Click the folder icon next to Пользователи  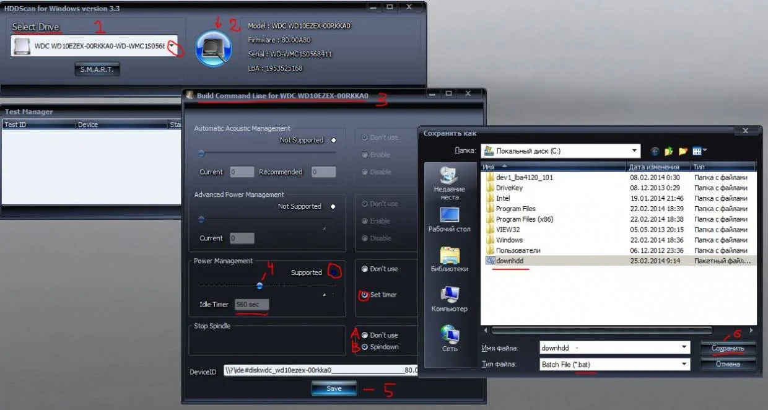(490, 250)
